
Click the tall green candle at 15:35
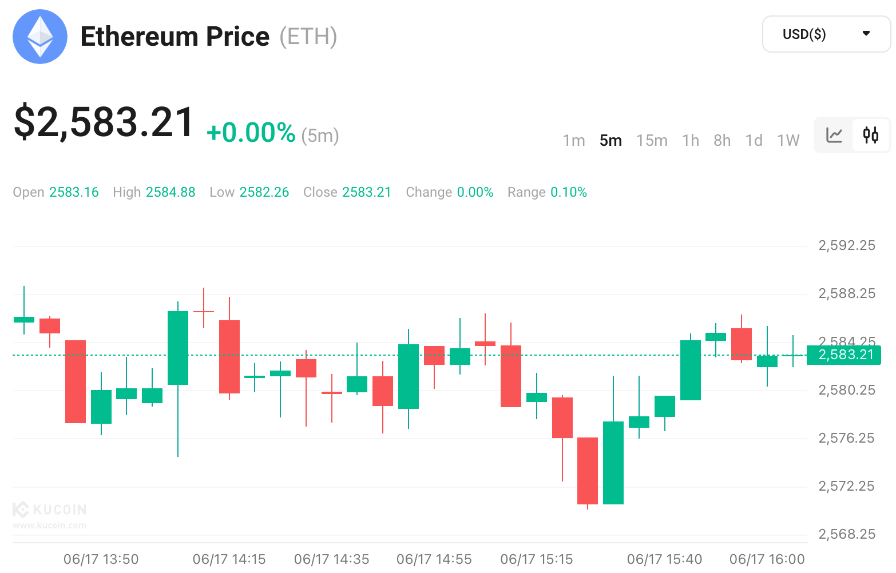click(613, 463)
